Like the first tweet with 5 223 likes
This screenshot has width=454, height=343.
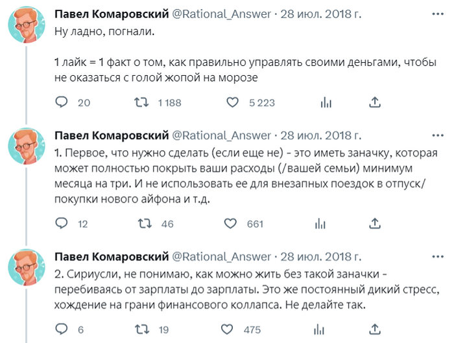pos(232,102)
